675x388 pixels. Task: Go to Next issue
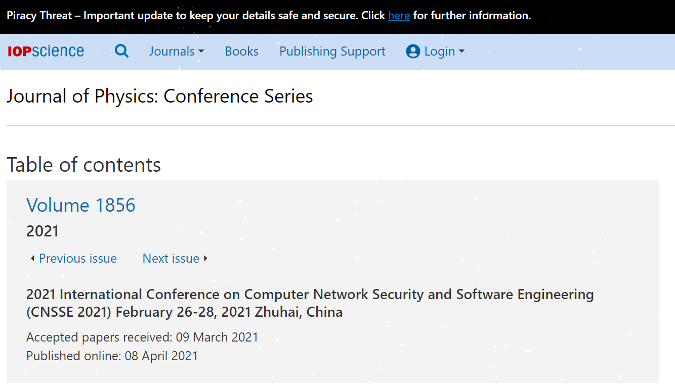(x=171, y=258)
